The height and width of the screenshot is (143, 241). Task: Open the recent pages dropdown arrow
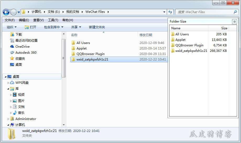19,12
